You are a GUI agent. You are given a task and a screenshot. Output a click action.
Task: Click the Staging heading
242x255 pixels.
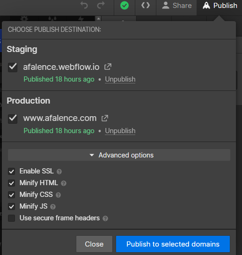(x=22, y=49)
